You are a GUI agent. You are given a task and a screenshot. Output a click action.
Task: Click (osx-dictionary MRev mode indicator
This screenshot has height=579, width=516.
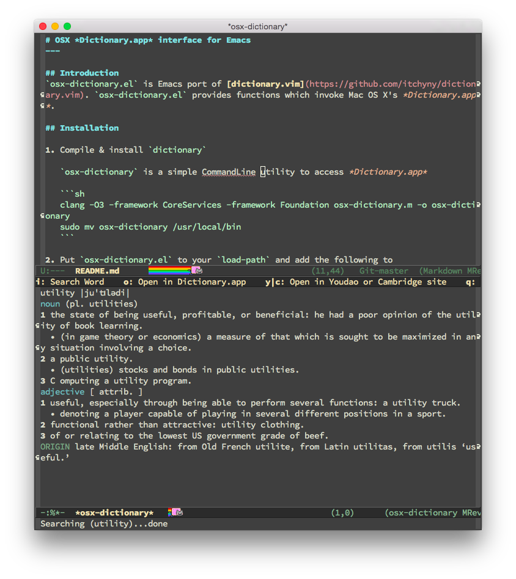click(x=433, y=512)
